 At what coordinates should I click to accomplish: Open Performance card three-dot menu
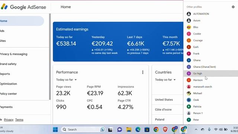[143, 72]
